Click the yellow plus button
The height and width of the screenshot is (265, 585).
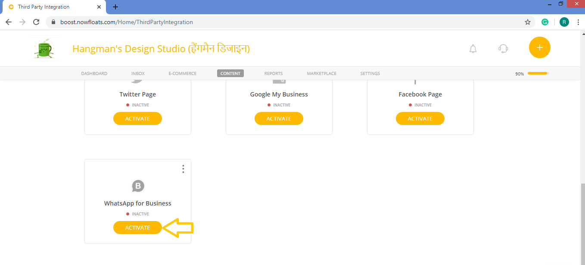coord(539,47)
